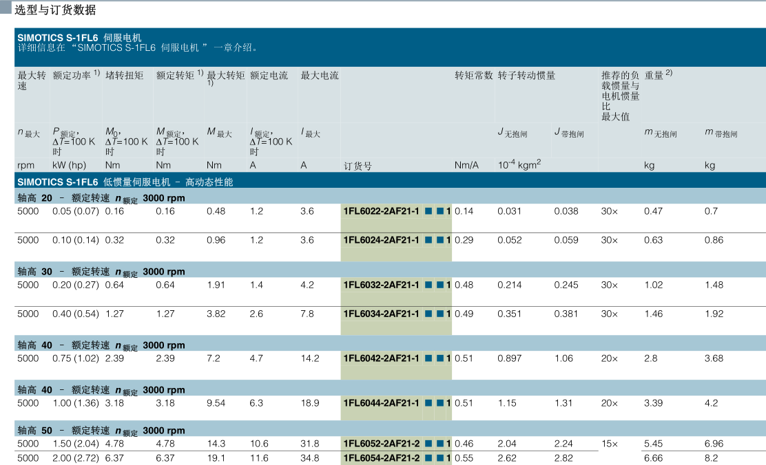
Task: Select the max current value 18.9
Action: 310,403
